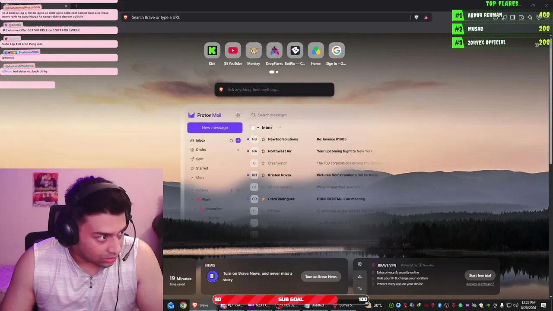The width and height of the screenshot is (553, 311).
Task: Unstar the Clara Rodriguez email
Action: point(263,199)
